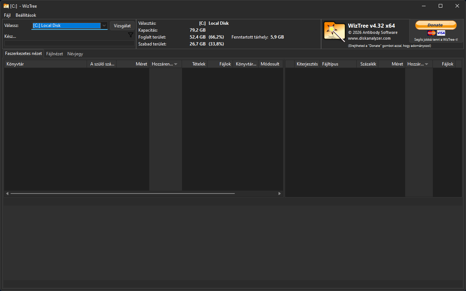This screenshot has width=466, height=291.
Task: Sort by Könyvtár... count column header
Action: 246,64
